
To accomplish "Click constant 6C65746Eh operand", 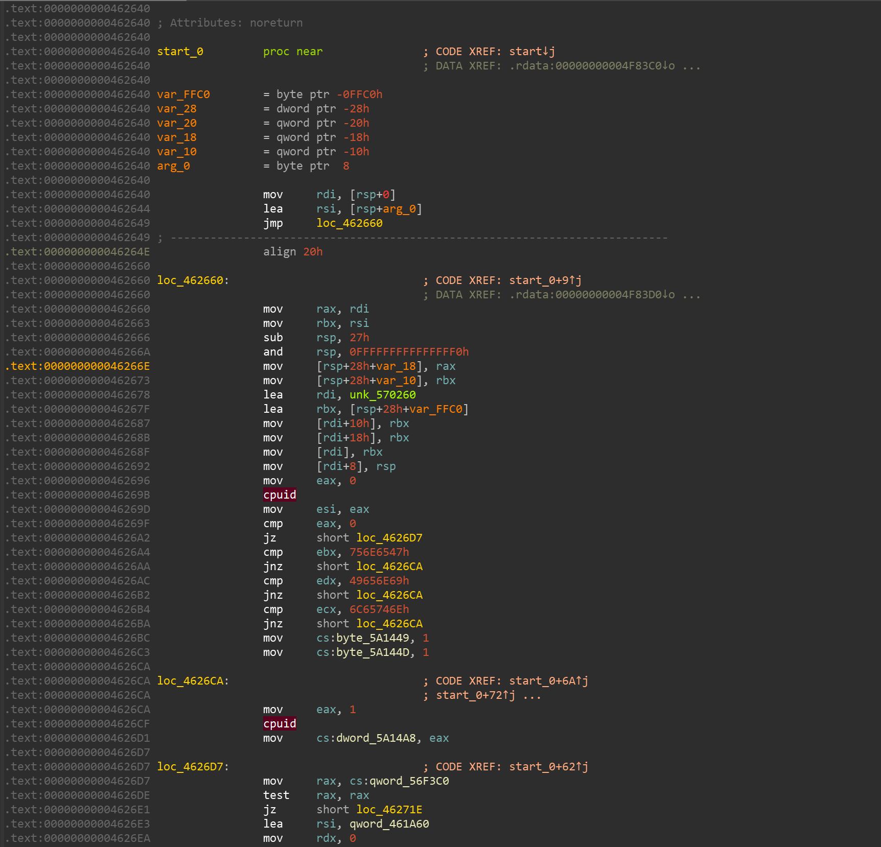I will [379, 609].
